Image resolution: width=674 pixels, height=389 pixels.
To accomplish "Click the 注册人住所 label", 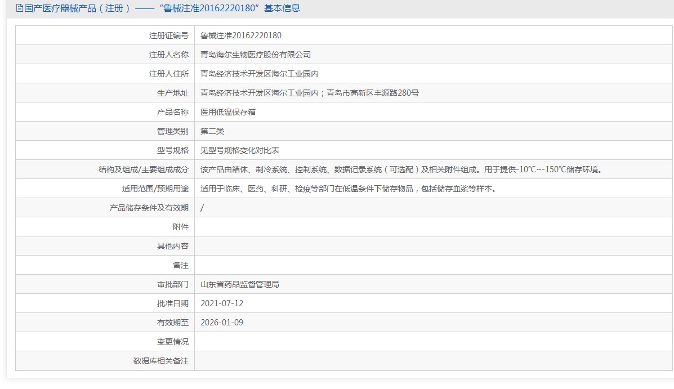I will click(168, 74).
